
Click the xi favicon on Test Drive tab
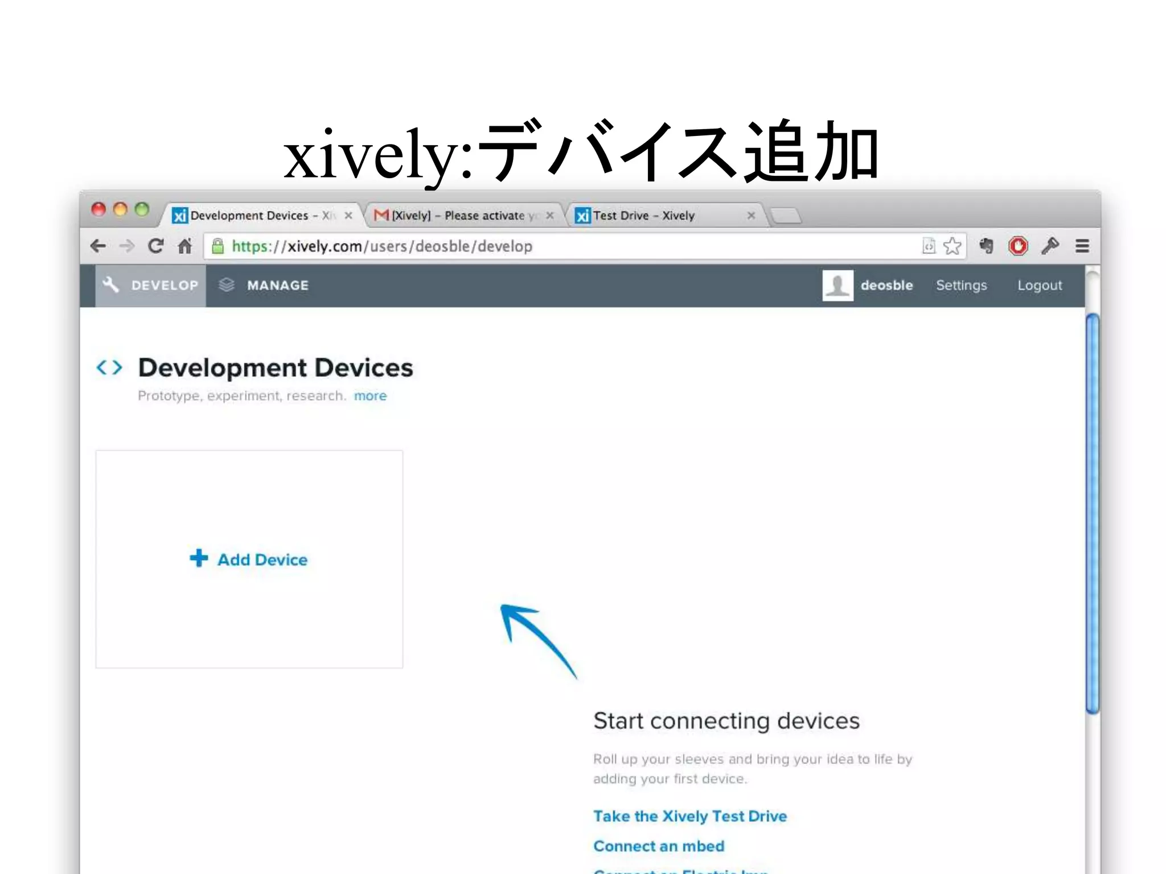[x=582, y=216]
